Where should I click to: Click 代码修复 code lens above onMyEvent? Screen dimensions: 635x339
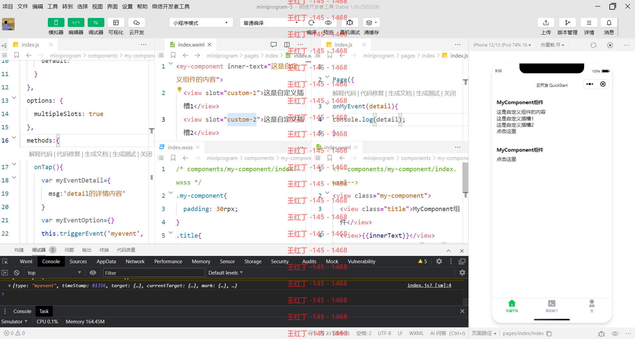pos(372,93)
